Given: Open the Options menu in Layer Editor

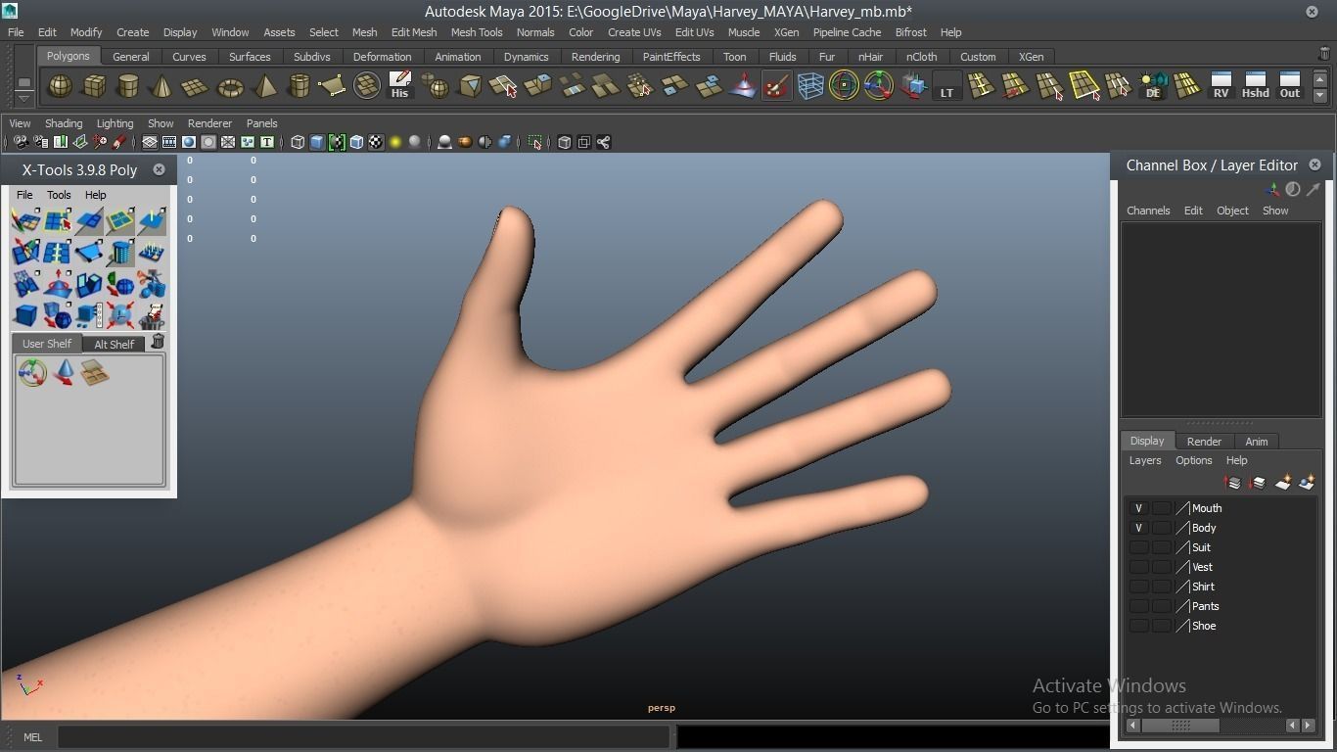Looking at the screenshot, I should pos(1194,460).
